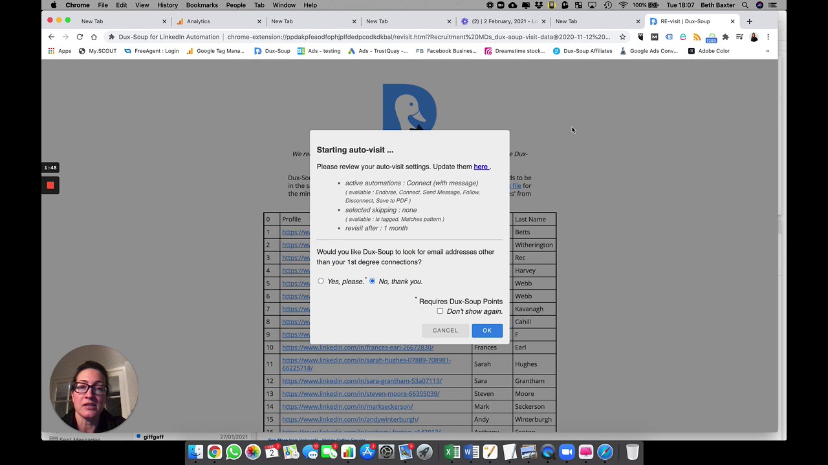The width and height of the screenshot is (828, 465).
Task: Open the media controls toolbar icon
Action: click(739, 37)
